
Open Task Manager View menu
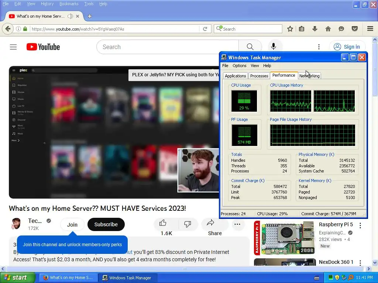pos(255,66)
